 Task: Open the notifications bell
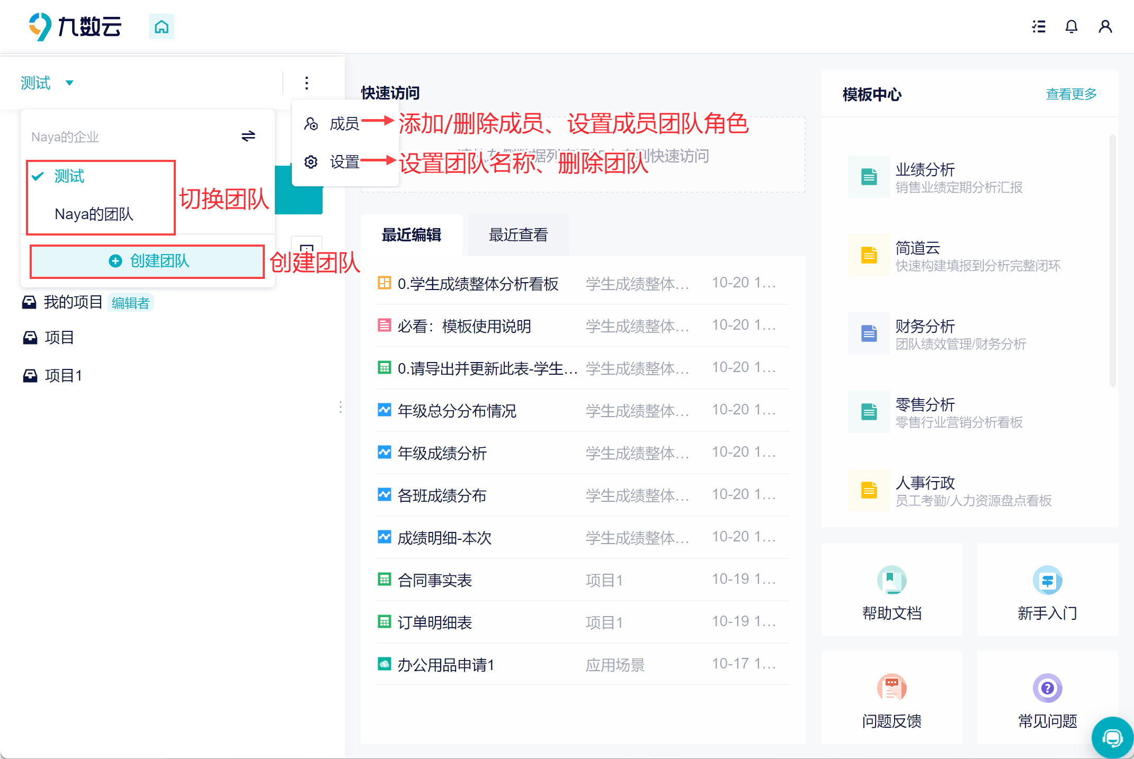1072,26
